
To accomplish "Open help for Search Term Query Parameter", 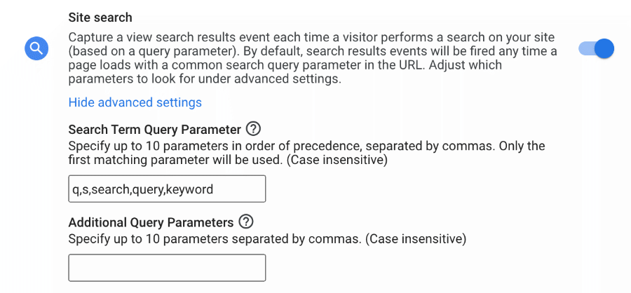I will pyautogui.click(x=254, y=129).
